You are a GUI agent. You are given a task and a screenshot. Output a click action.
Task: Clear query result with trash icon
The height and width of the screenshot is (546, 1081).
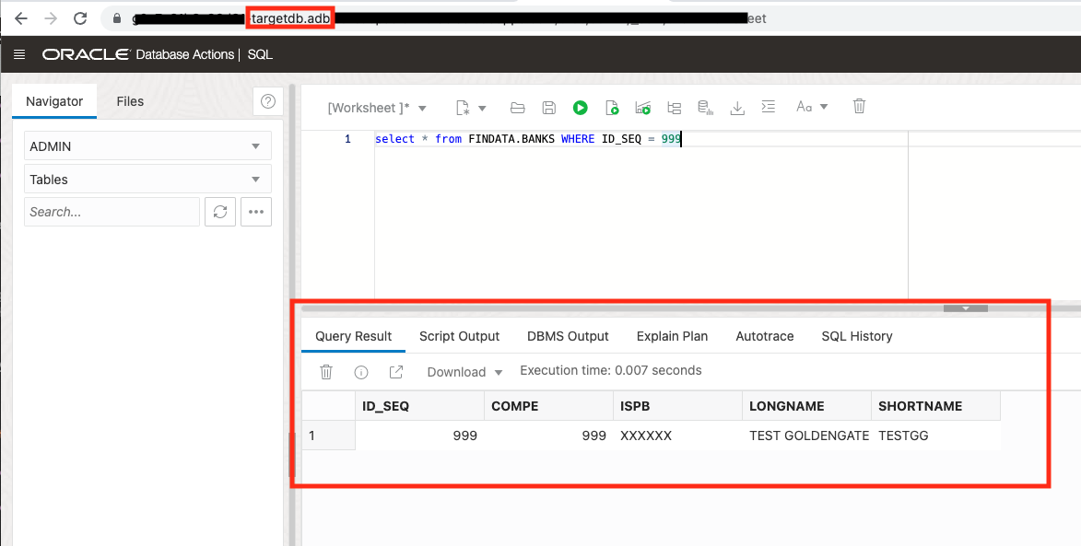326,372
